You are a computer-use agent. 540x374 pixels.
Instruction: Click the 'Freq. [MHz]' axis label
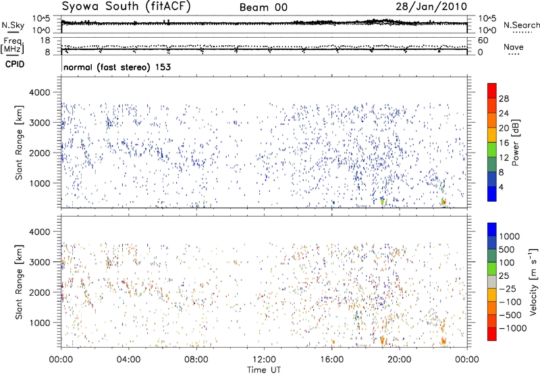coord(13,45)
